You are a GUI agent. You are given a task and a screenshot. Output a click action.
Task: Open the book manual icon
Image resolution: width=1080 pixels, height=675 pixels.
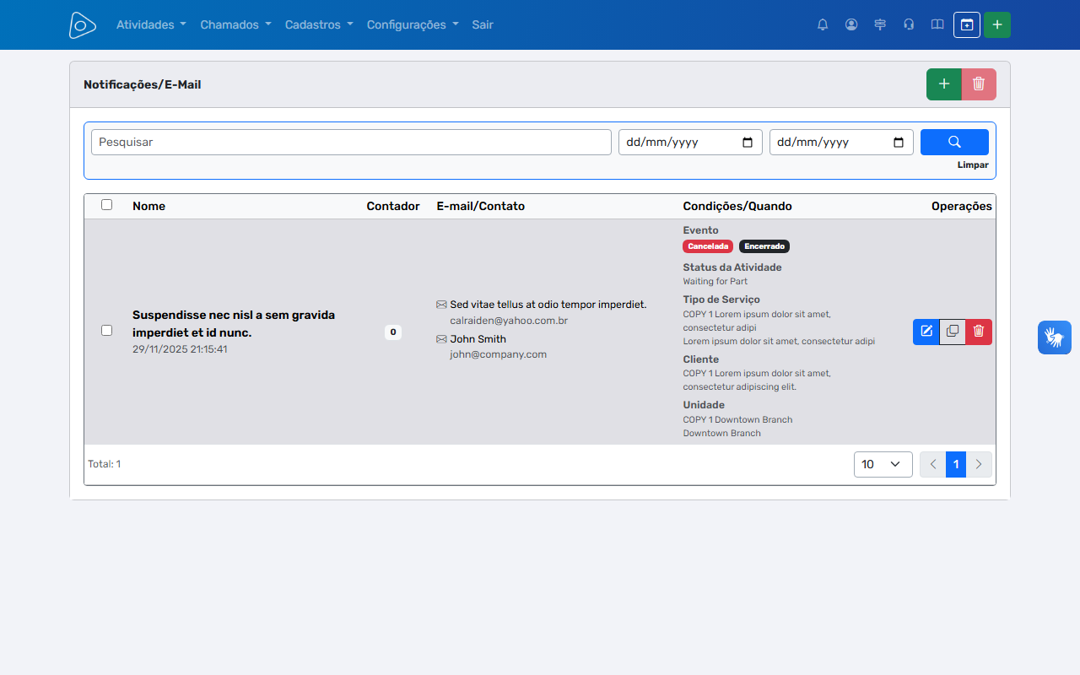click(x=937, y=25)
